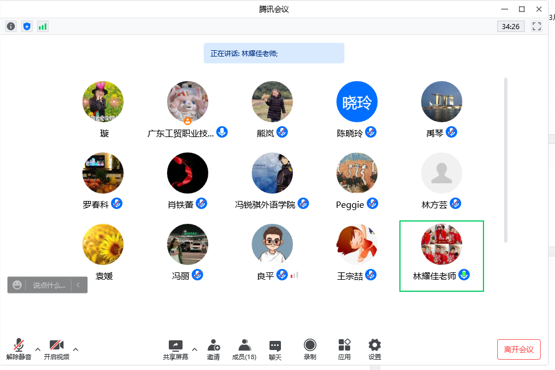
Task: Click 林耀佳老师's green microphone icon
Action: [x=465, y=275]
